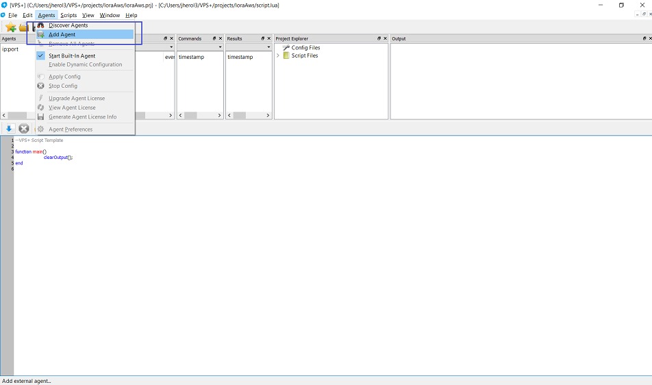Close the Results panel
Viewport: 652px width, 385px height.
tap(269, 39)
